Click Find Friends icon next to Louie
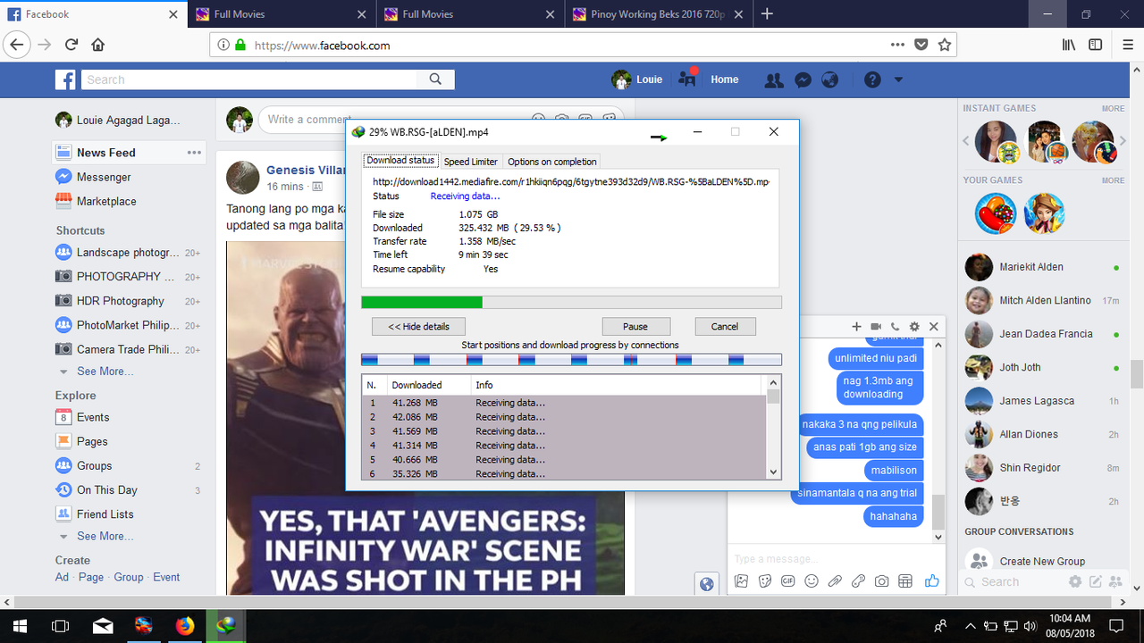This screenshot has height=643, width=1144. click(687, 78)
